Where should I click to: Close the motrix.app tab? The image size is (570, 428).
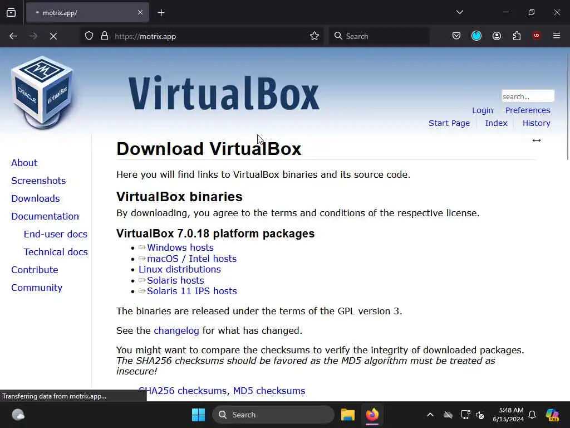(x=140, y=13)
